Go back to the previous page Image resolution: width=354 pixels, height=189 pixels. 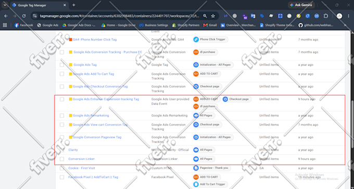[x=6, y=16]
